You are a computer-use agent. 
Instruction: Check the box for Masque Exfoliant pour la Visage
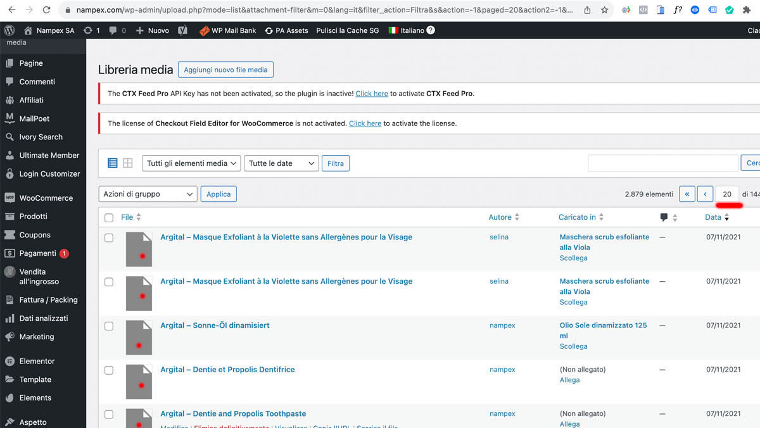[x=109, y=238]
